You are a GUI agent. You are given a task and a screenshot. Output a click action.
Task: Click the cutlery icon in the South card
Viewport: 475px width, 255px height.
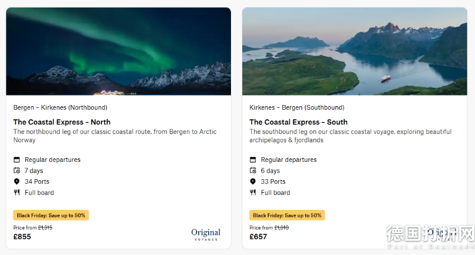pyautogui.click(x=253, y=193)
